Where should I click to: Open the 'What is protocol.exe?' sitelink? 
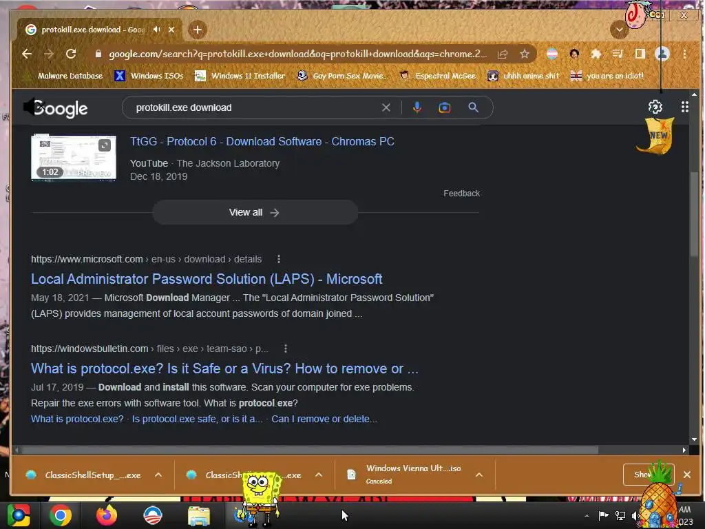coord(77,419)
